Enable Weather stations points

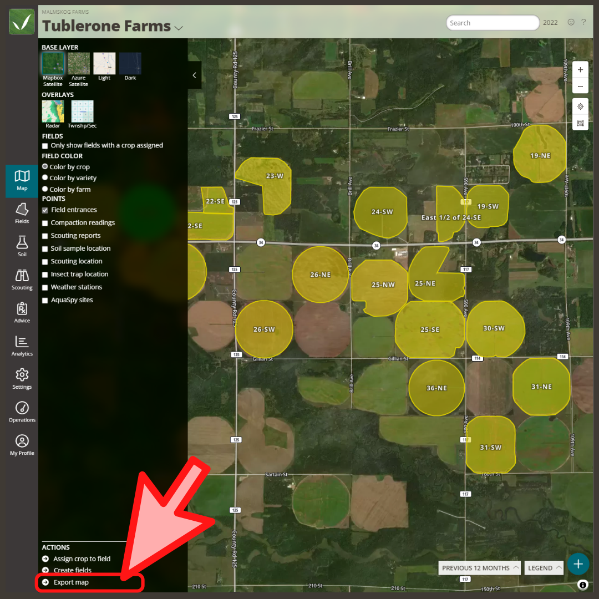click(x=45, y=288)
